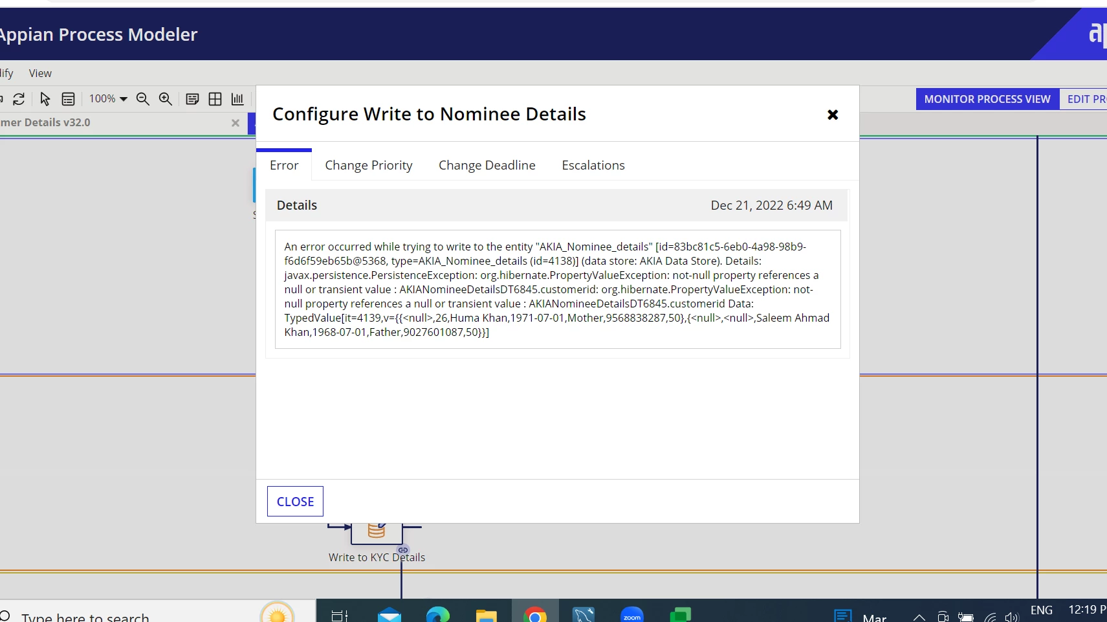The width and height of the screenshot is (1107, 622).
Task: Click the meet now camera tray icon
Action: point(943,617)
